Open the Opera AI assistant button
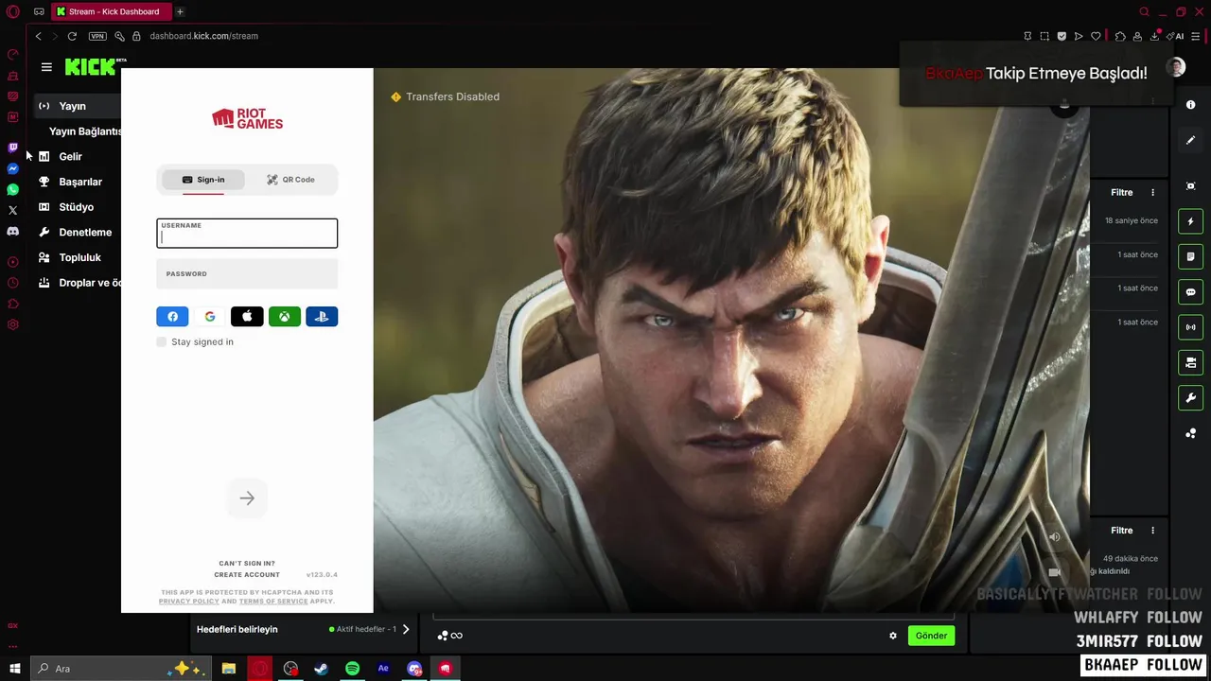 (1176, 36)
